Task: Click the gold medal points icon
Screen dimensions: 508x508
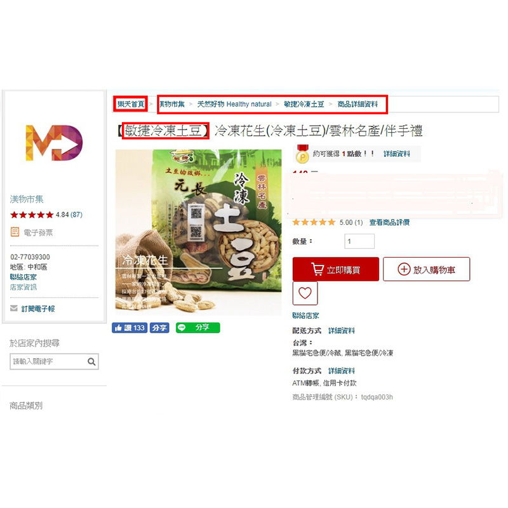Action: tap(302, 154)
